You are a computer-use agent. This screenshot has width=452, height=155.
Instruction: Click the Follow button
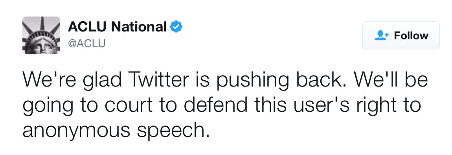401,35
